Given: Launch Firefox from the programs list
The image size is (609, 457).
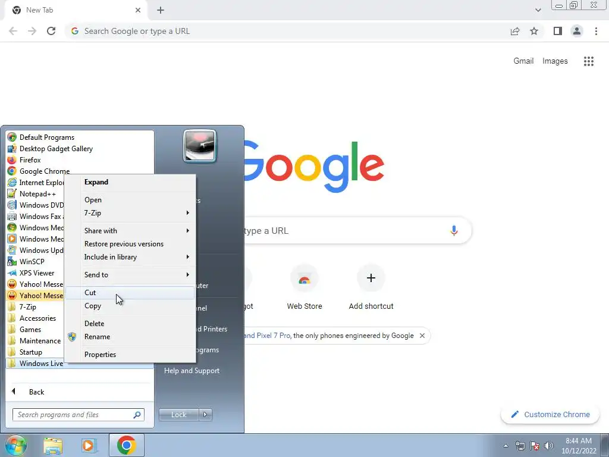Looking at the screenshot, I should pyautogui.click(x=12, y=159).
